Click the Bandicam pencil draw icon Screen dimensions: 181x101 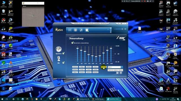(x=150, y=1)
